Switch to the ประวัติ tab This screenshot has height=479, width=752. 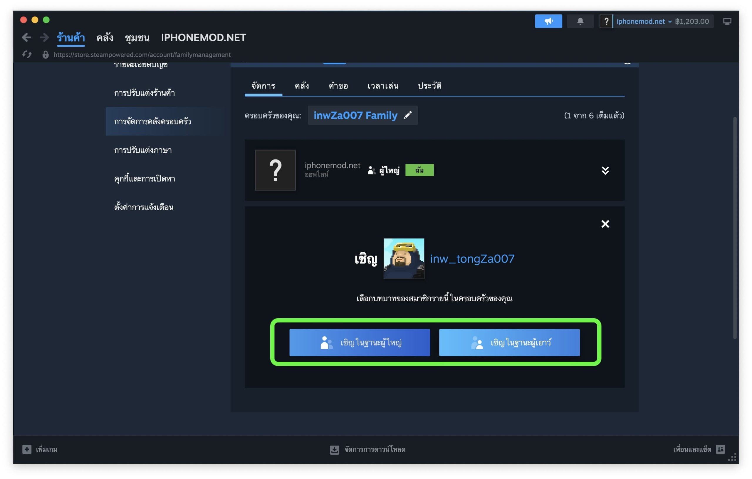tap(429, 86)
